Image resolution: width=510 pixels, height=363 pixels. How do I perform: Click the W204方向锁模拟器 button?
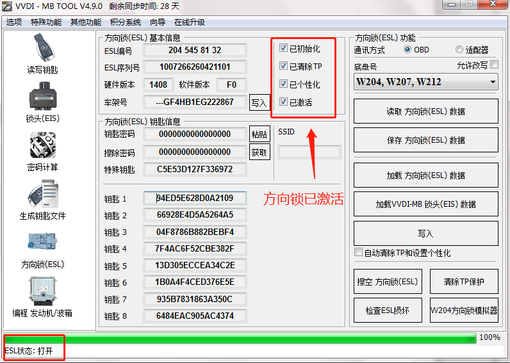pos(464,311)
